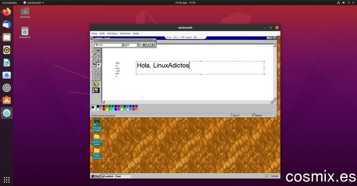Show Applications grid in the dock

(7, 180)
